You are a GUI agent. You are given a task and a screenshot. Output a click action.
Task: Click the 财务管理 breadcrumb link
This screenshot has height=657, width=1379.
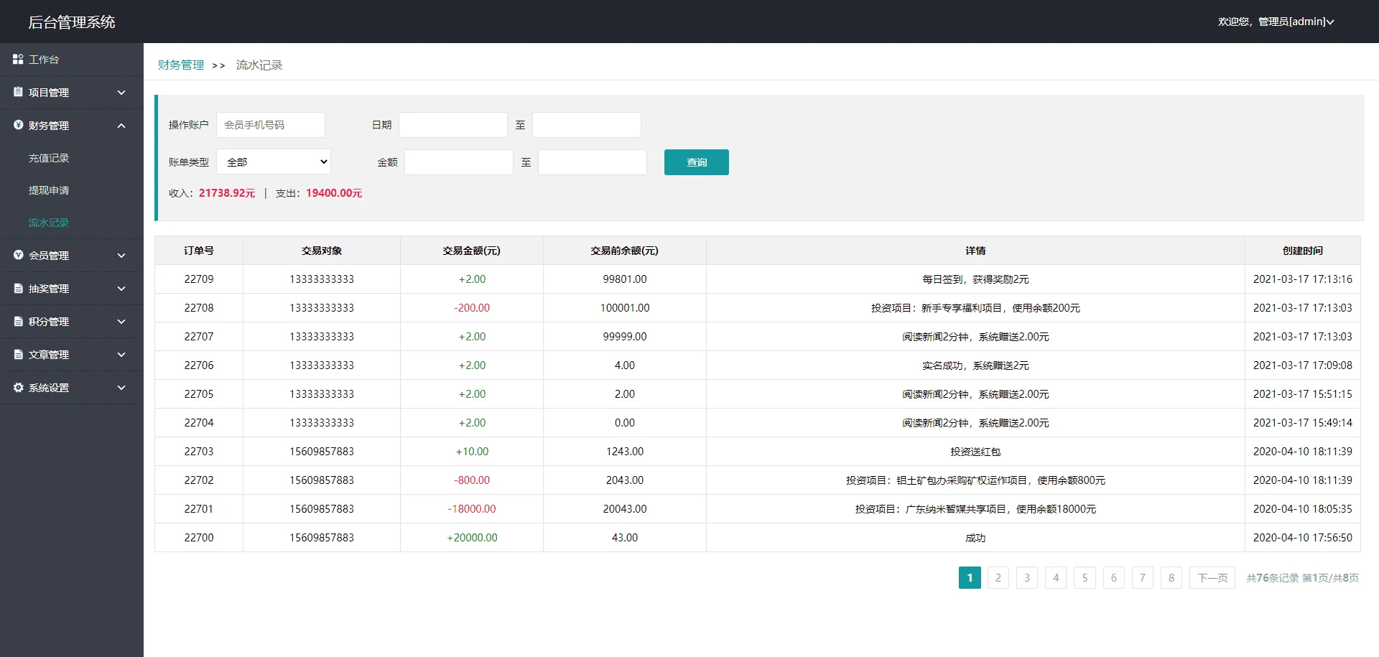point(181,65)
